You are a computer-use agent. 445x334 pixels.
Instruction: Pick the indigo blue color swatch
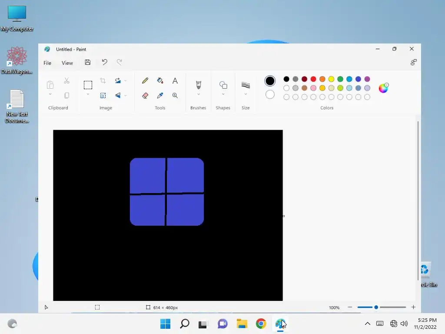[x=358, y=79]
